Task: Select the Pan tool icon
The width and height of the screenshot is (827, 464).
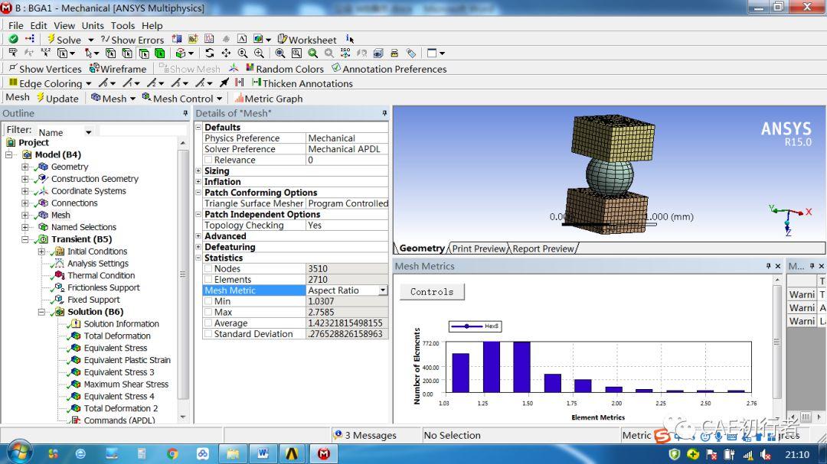Action: (x=226, y=54)
